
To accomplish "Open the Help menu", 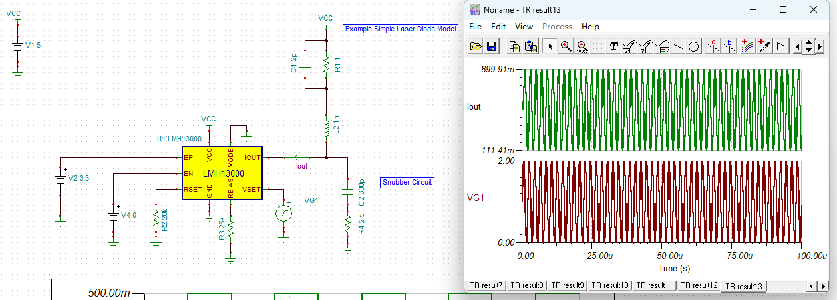I will (590, 27).
